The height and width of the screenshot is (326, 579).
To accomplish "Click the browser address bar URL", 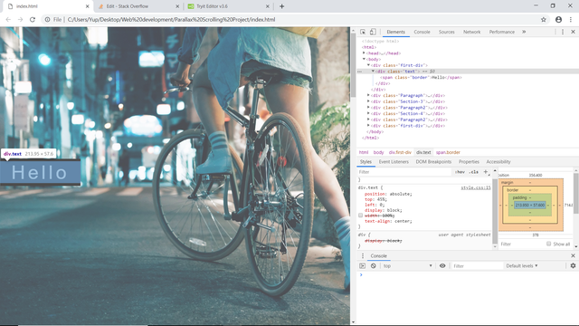I will coord(171,20).
